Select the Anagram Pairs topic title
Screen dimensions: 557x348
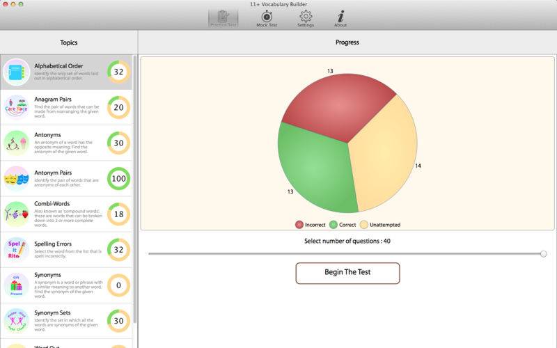pos(53,100)
